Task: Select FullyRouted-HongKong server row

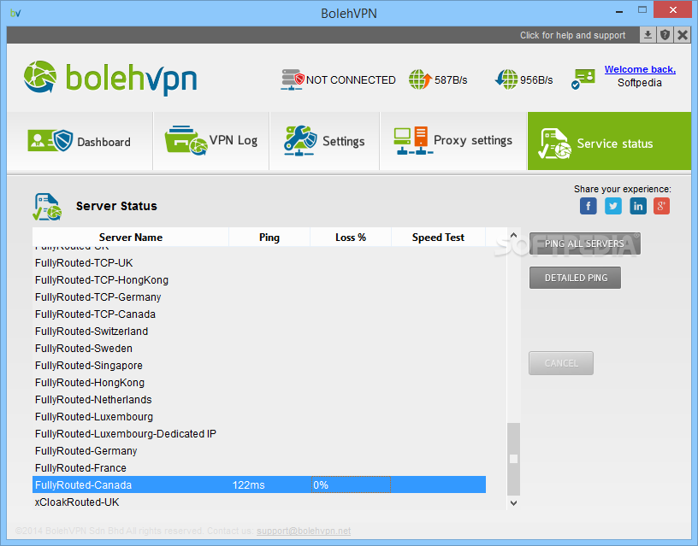Action: (x=259, y=383)
